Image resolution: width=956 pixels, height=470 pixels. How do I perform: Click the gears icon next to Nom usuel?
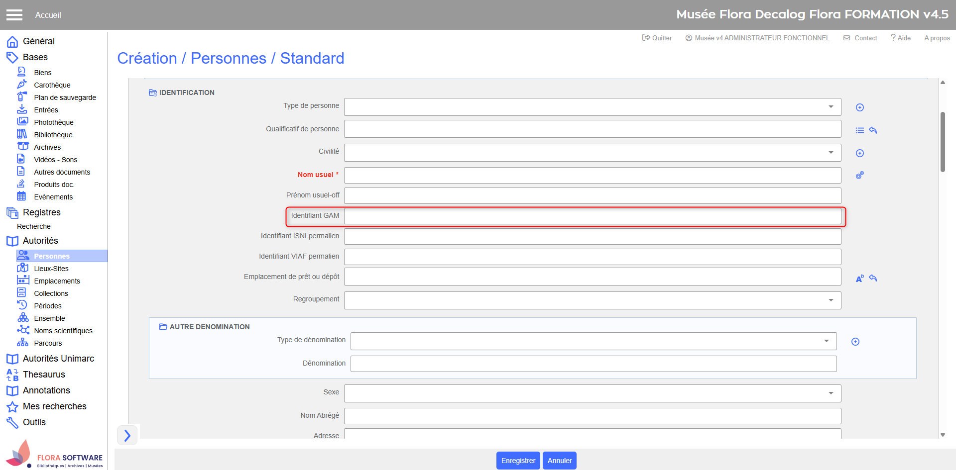coord(859,176)
